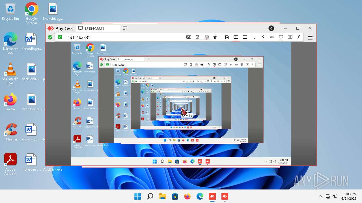Select remote display 1 monitor icon
Screen dimensions: 362x203
pos(236,37)
